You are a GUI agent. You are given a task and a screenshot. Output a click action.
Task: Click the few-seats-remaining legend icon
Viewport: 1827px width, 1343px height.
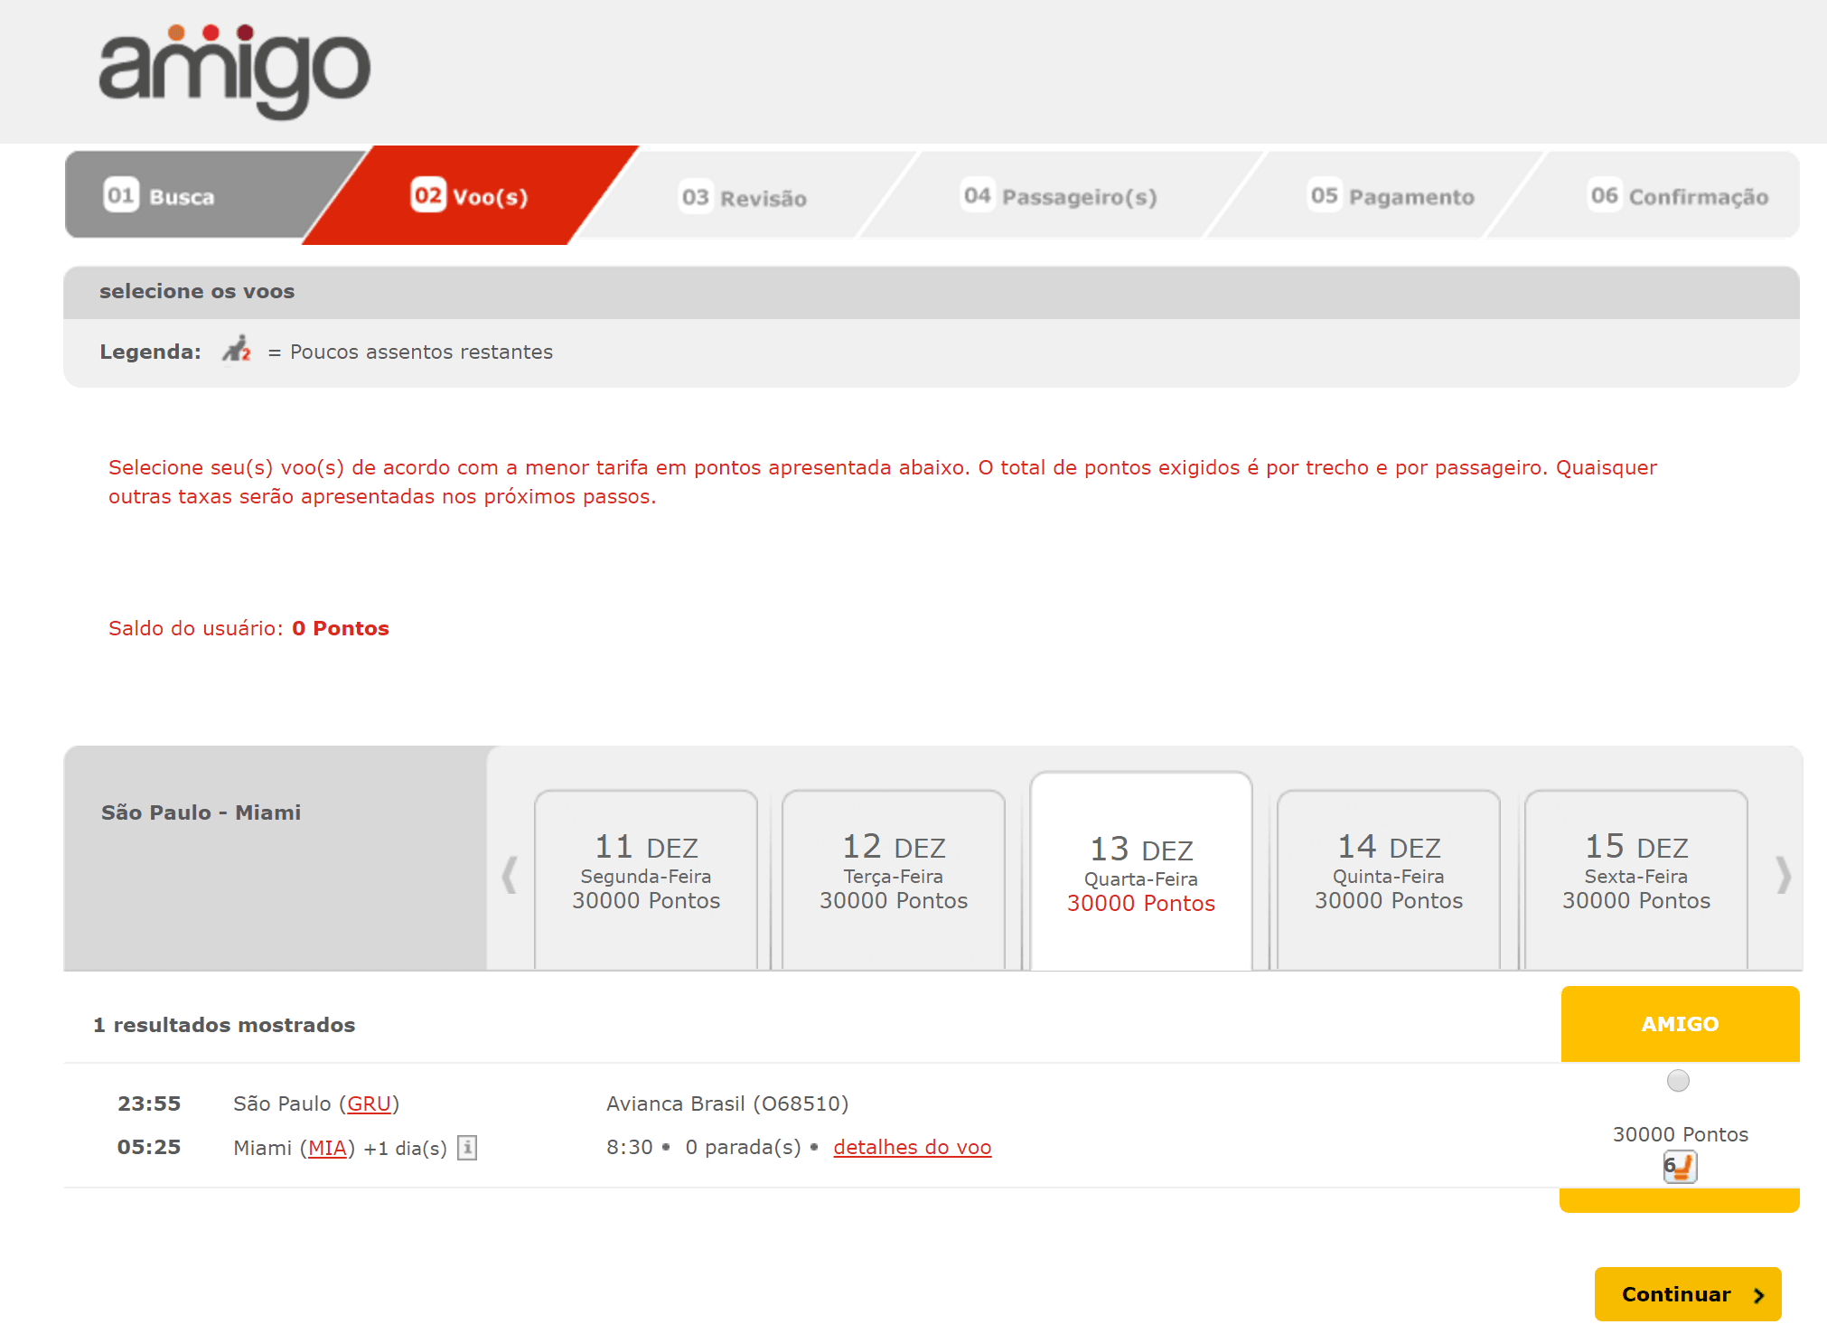tap(237, 350)
